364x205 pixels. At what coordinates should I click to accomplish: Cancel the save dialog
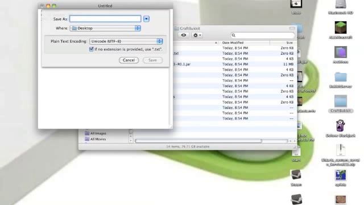(x=129, y=60)
